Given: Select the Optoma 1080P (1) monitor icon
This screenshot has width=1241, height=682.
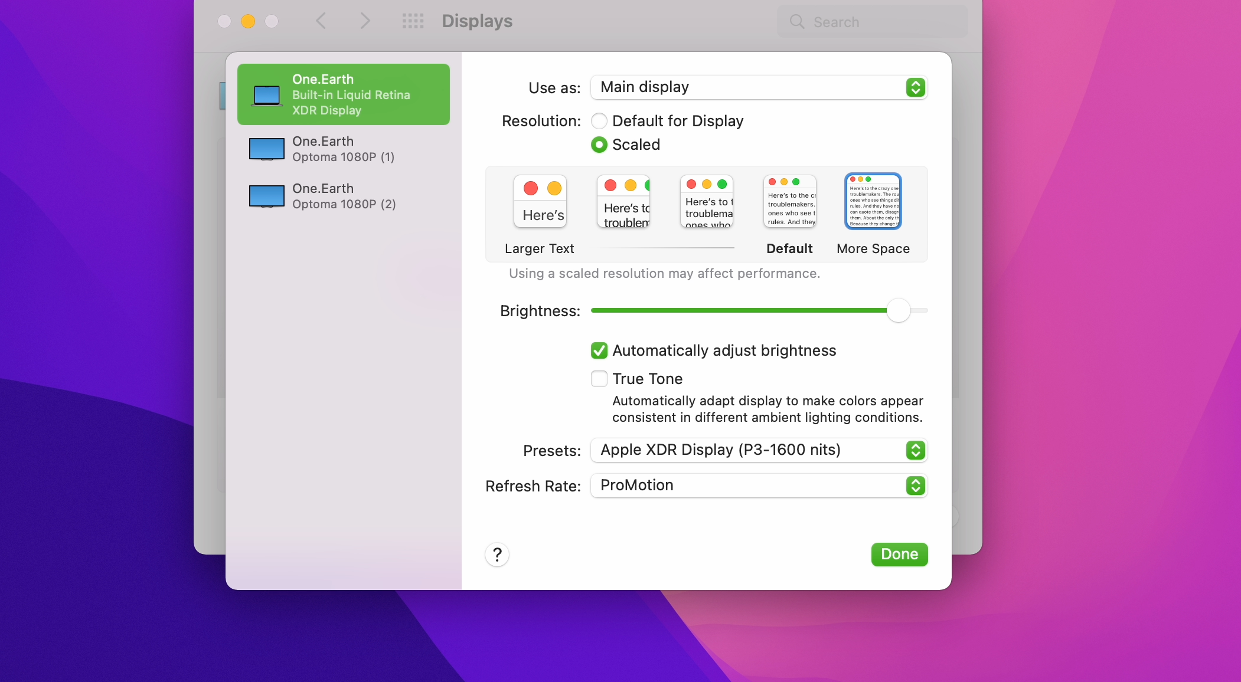Looking at the screenshot, I should click(x=267, y=149).
